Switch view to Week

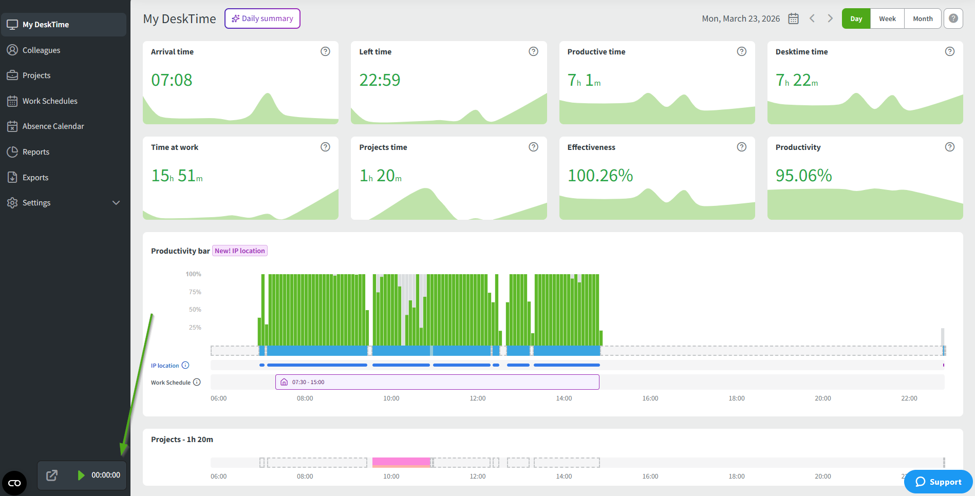point(887,18)
